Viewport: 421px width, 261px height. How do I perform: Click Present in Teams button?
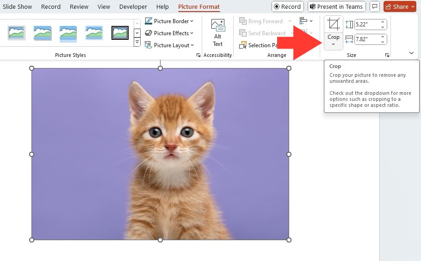tap(337, 7)
